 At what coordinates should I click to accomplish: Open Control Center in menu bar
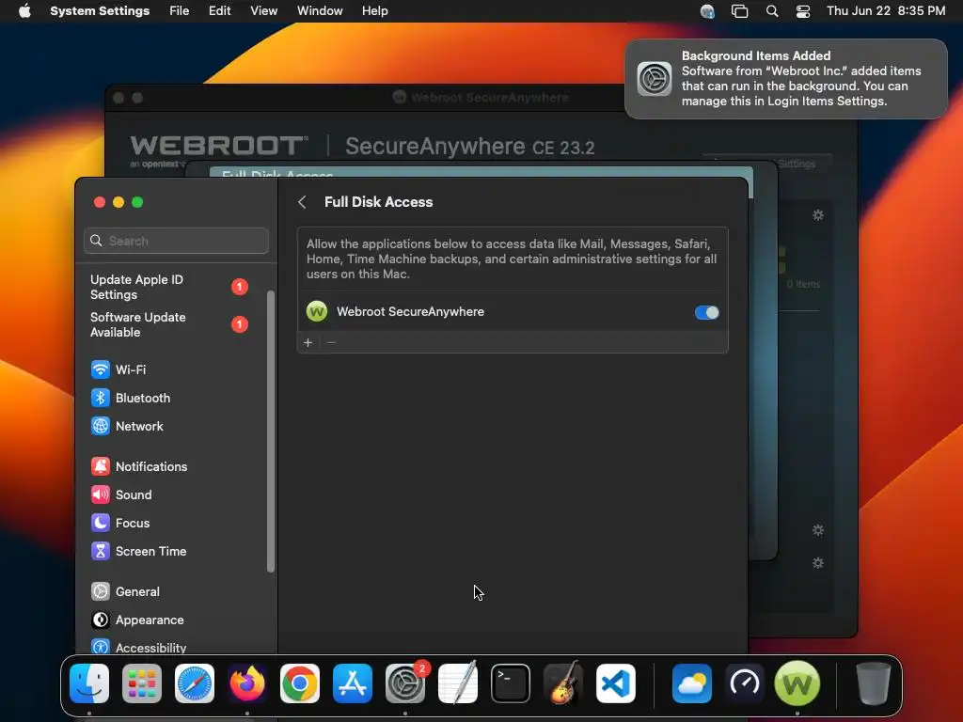(803, 11)
